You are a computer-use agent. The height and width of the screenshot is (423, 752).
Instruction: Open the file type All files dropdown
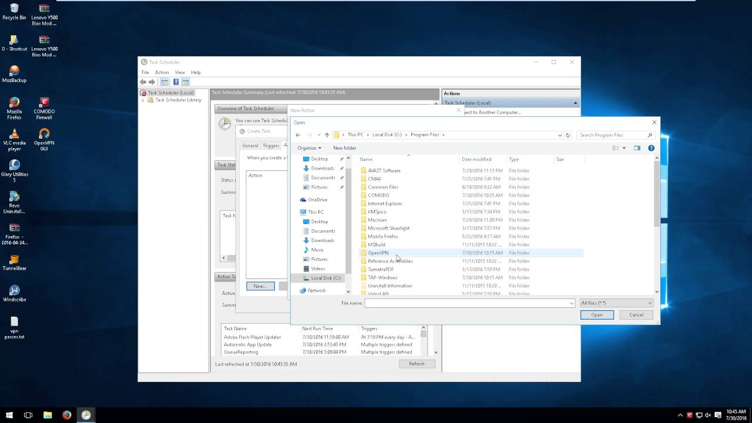616,303
